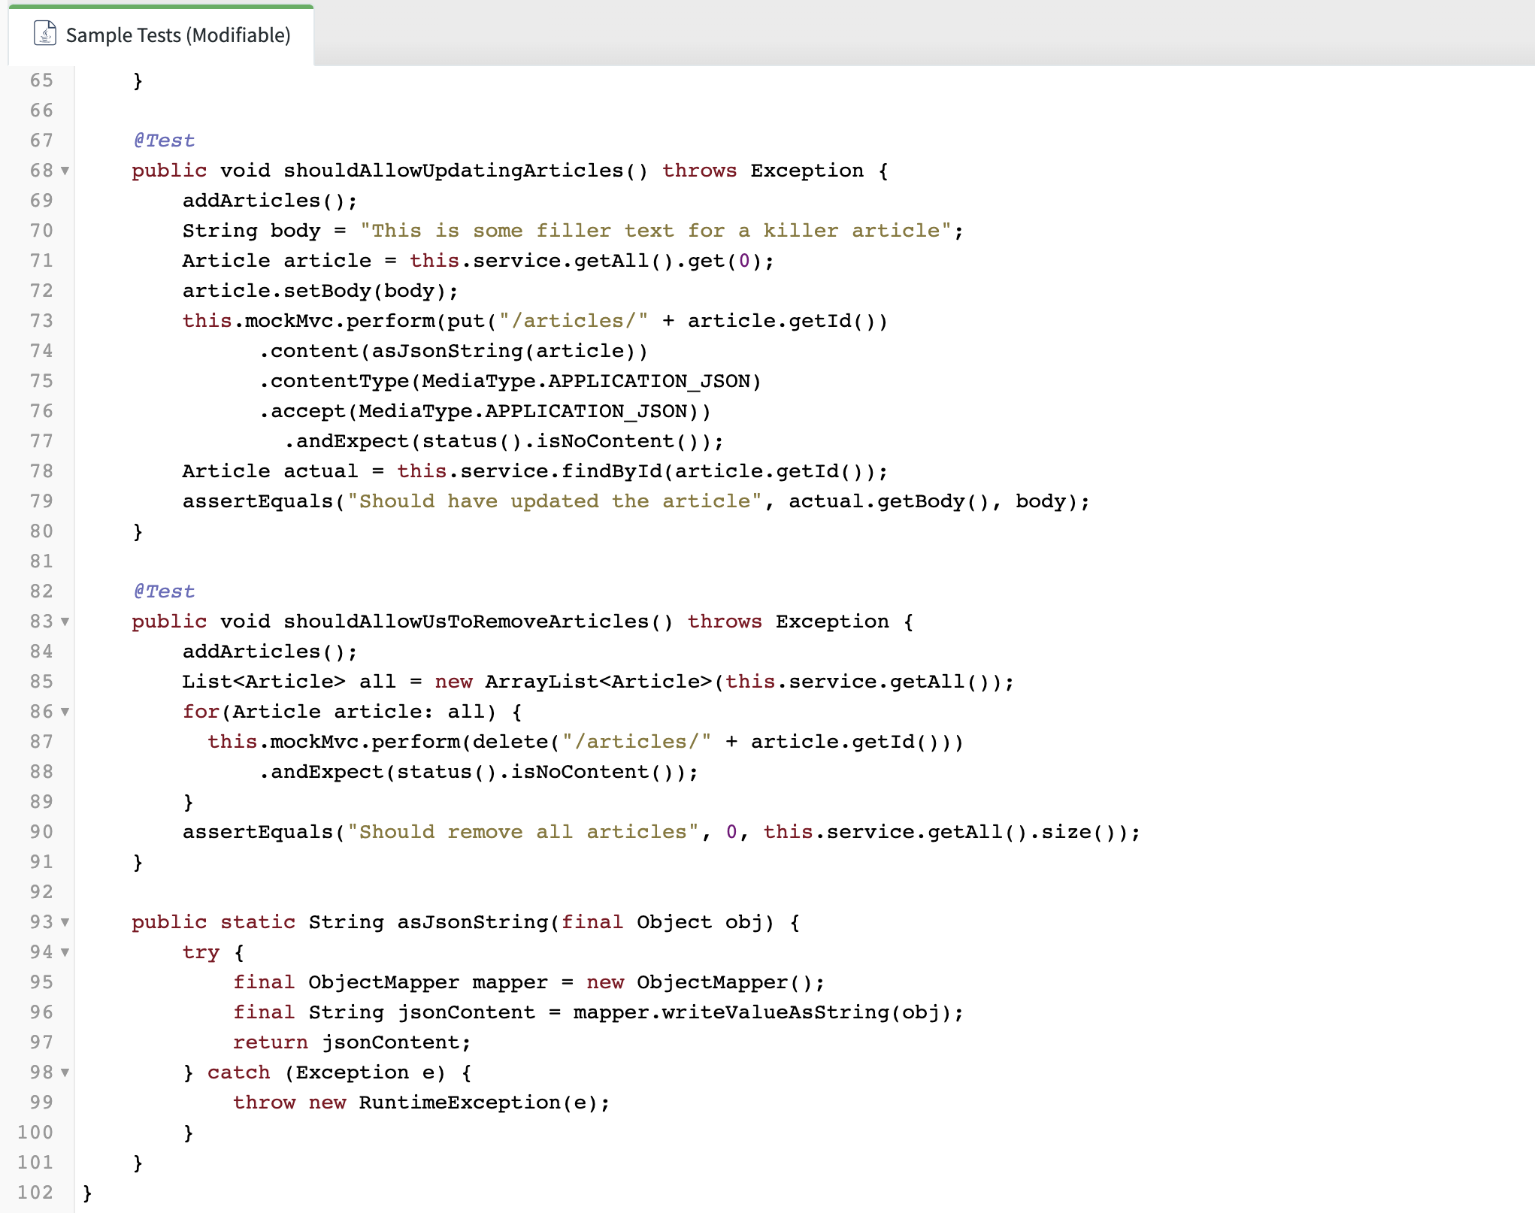
Task: Select the @Test annotation on line 67
Action: pyautogui.click(x=163, y=140)
